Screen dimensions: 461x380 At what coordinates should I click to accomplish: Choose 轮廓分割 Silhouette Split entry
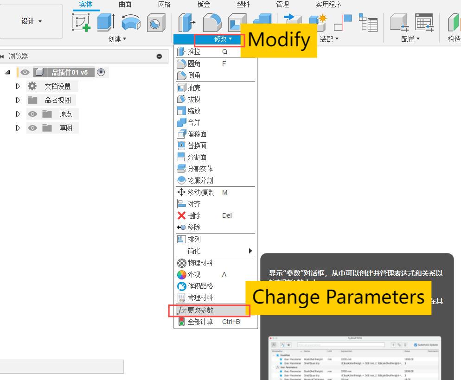(216, 180)
